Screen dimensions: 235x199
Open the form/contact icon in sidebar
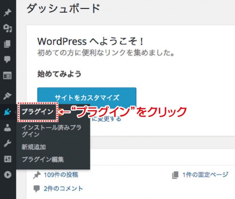click(x=8, y=76)
